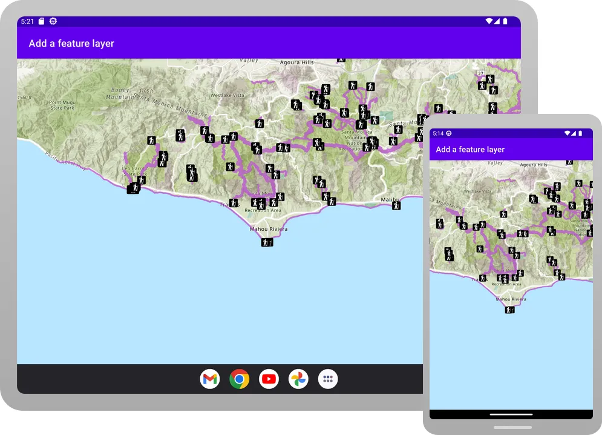Click the Pacific Coast Hwy label on tablet

[x=65, y=161]
